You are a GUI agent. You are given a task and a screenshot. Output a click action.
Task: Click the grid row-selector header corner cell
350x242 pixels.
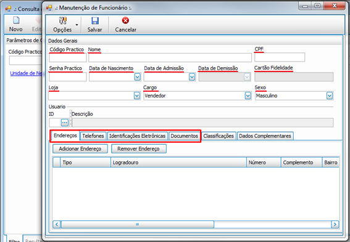click(56, 163)
